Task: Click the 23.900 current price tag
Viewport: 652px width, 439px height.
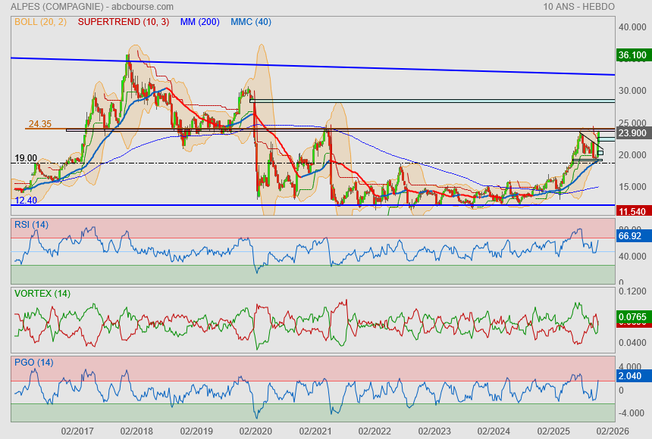Action: coord(632,133)
